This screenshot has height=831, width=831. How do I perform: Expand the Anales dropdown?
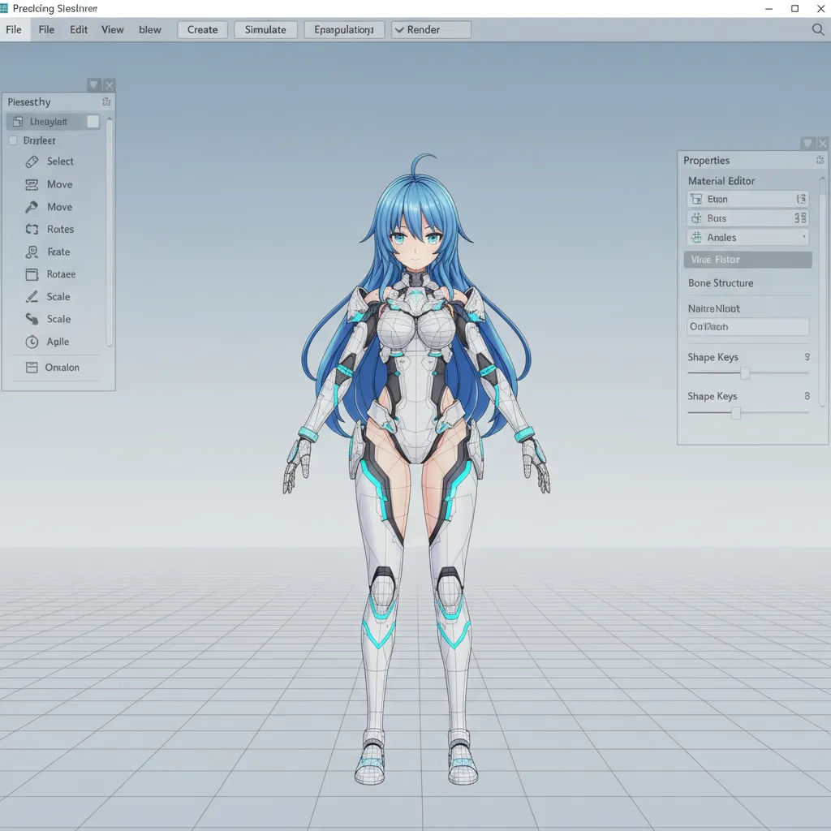click(803, 238)
